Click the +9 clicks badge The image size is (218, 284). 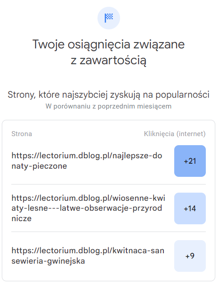[190, 256]
